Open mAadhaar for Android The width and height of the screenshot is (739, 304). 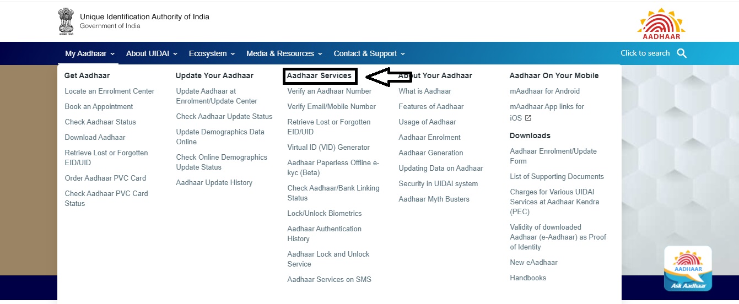click(545, 91)
